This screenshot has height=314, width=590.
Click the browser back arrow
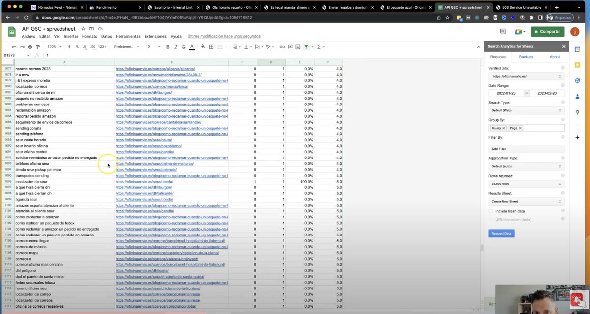(x=9, y=17)
